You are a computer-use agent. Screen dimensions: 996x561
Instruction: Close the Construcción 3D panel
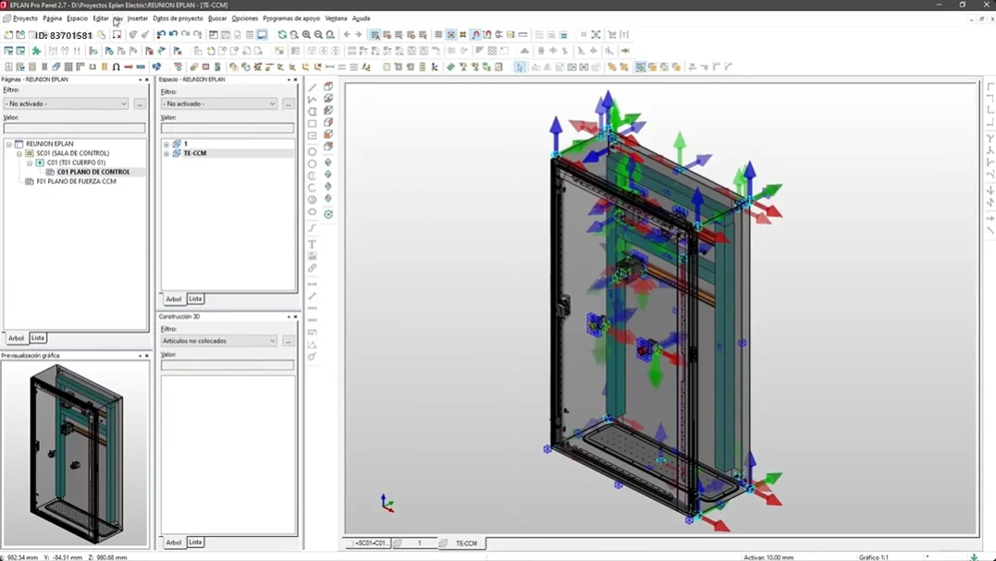295,317
